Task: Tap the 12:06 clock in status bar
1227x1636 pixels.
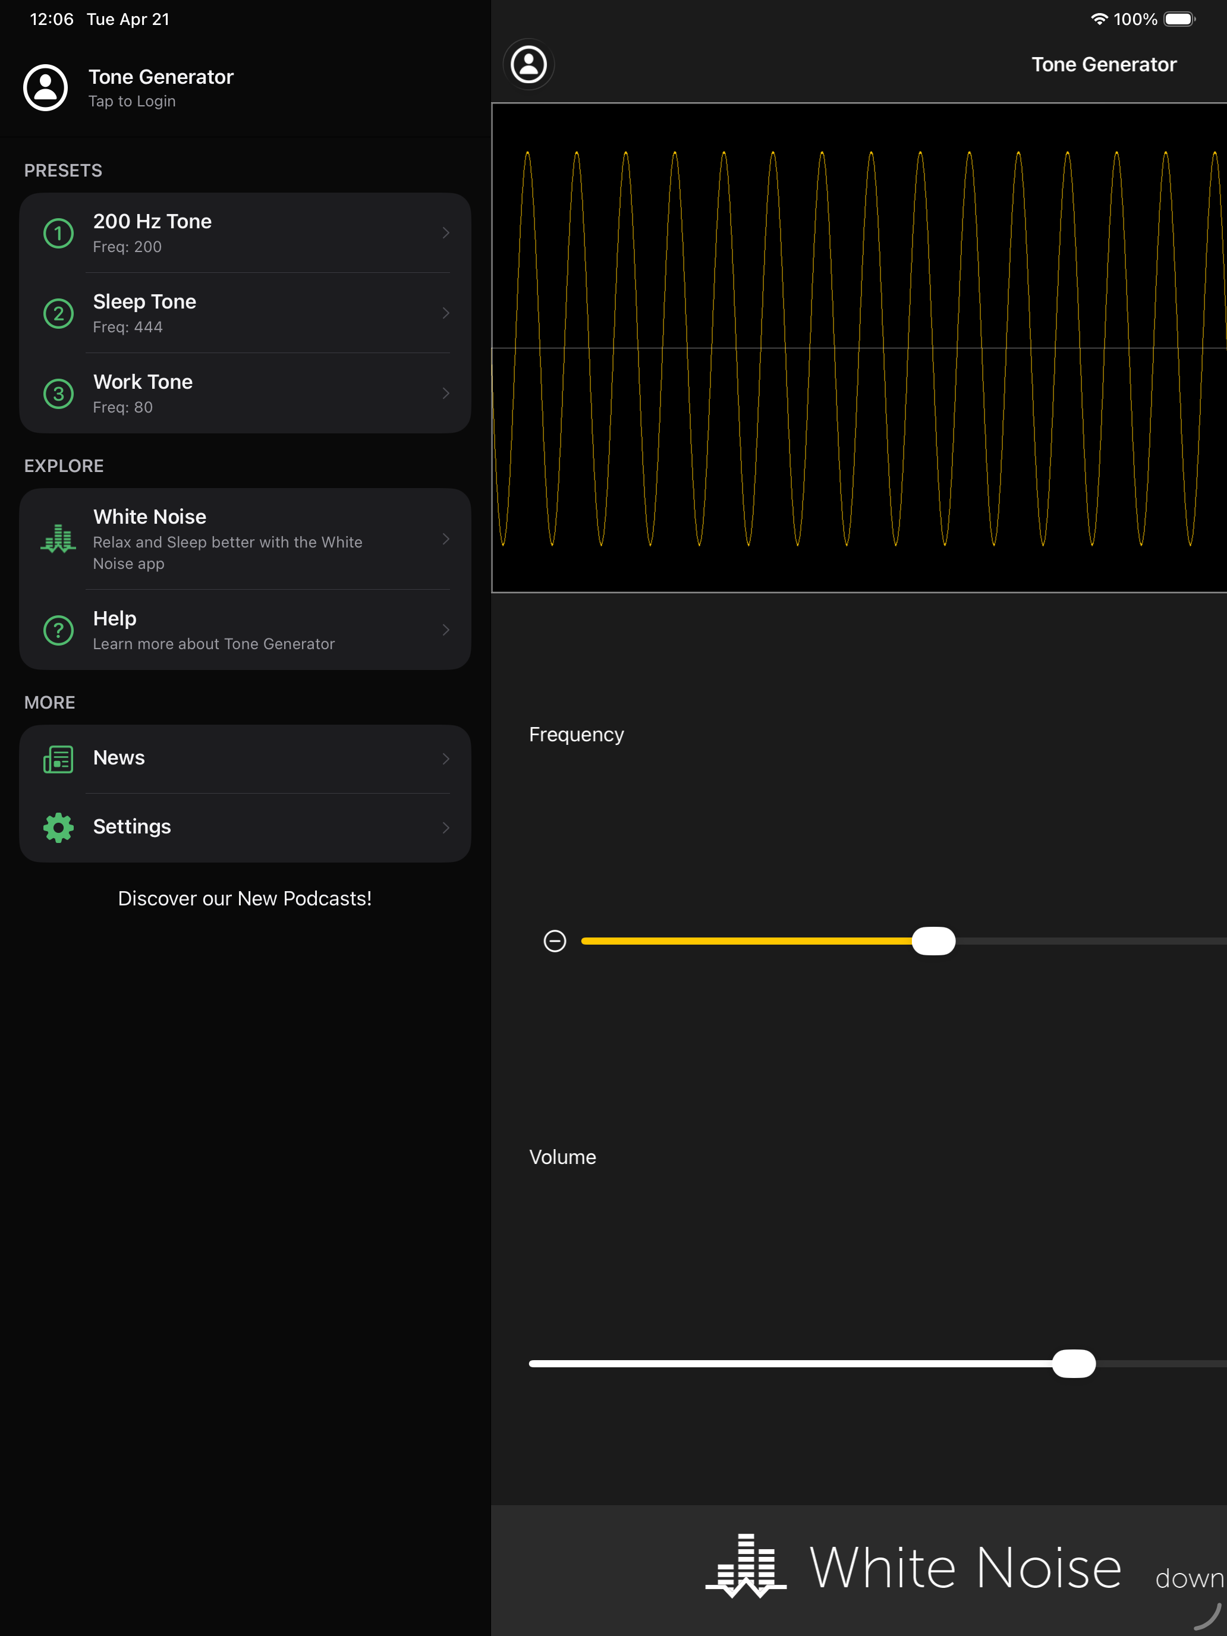Action: point(52,19)
